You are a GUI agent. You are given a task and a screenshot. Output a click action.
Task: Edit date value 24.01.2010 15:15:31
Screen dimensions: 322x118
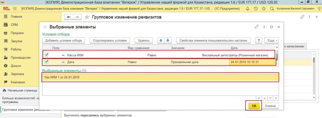252,62
